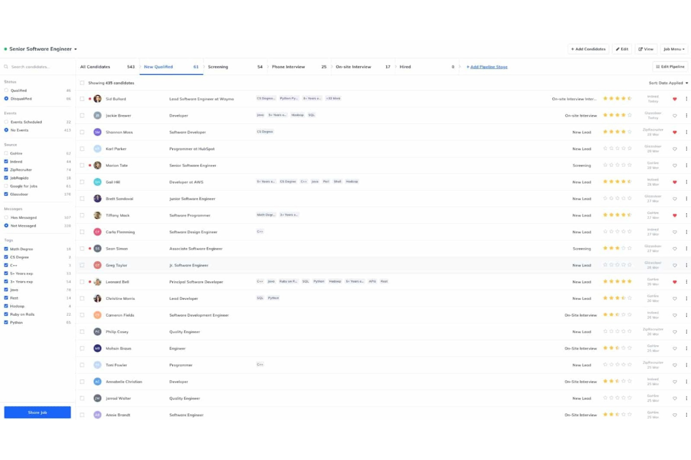Select Tiffany Mack's row checkbox
Viewport: 691px width, 460px height.
(82, 215)
